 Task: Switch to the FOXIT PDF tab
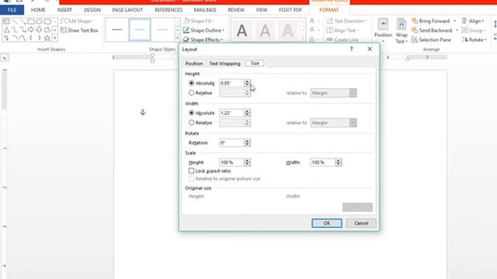click(290, 10)
